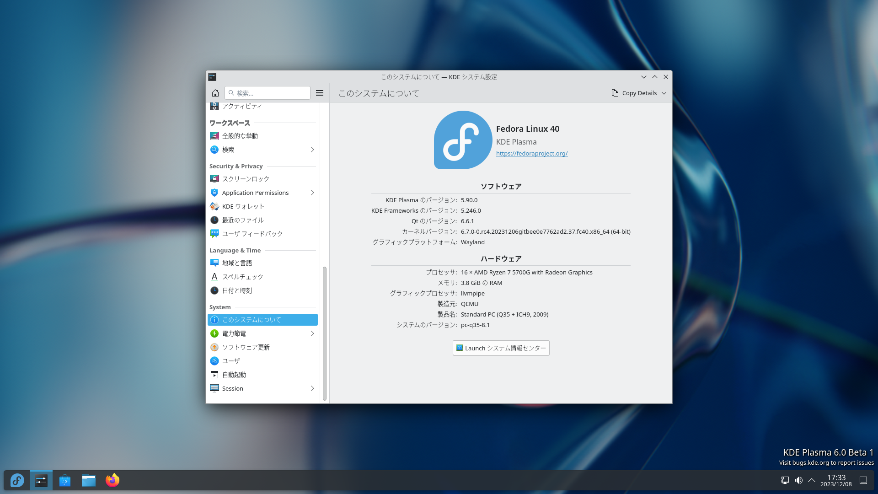Viewport: 878px width, 494px height.
Task: Open ソフトウェア更新 software update settings
Action: (x=246, y=347)
